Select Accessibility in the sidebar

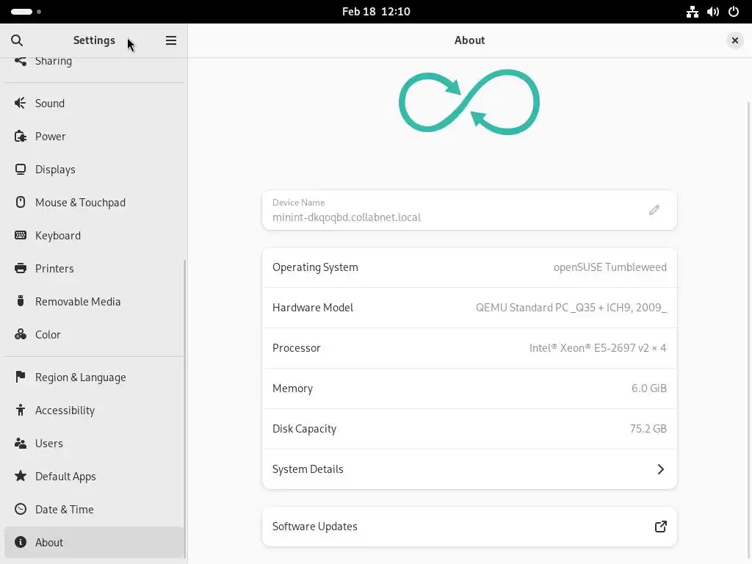click(x=94, y=410)
